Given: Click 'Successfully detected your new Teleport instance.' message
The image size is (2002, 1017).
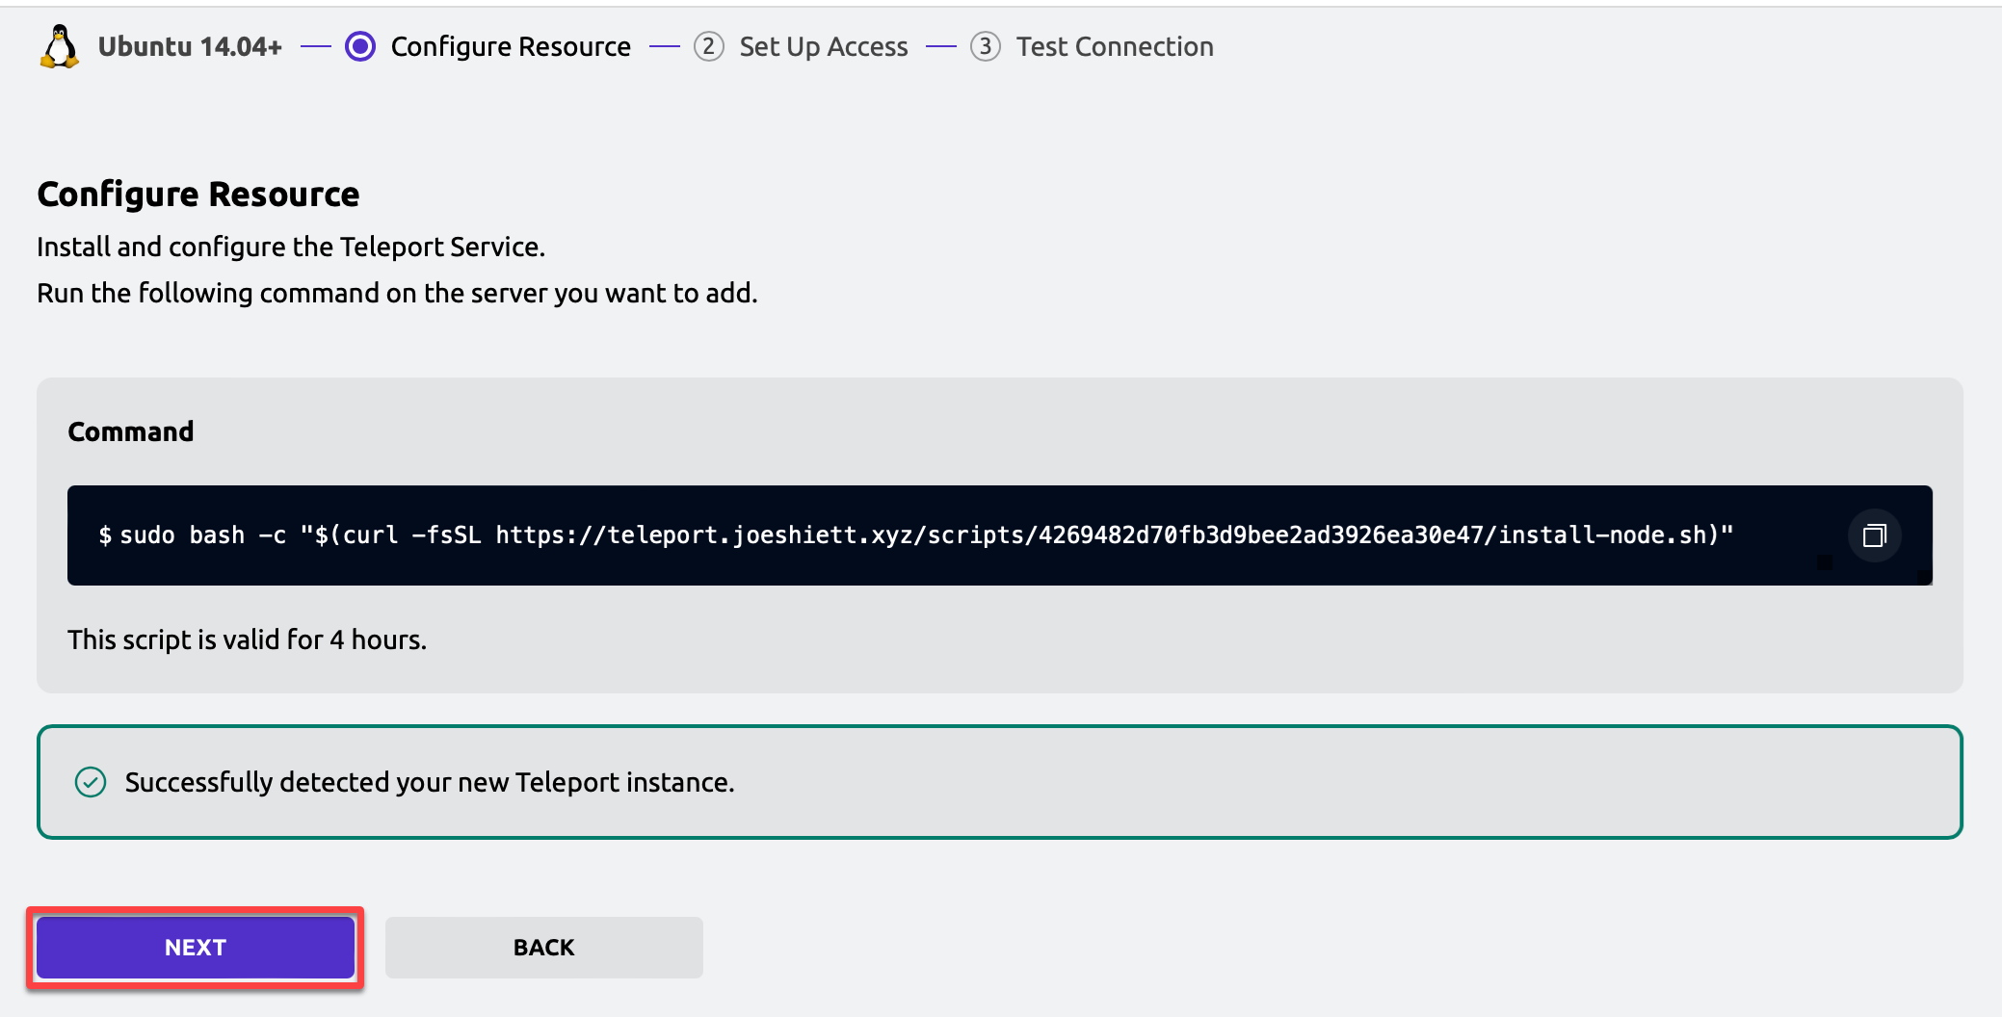Looking at the screenshot, I should click(x=430, y=782).
